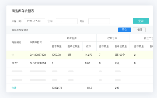157x98 pixels.
Task: Click the 成本 column header
Action: [x=89, y=46]
